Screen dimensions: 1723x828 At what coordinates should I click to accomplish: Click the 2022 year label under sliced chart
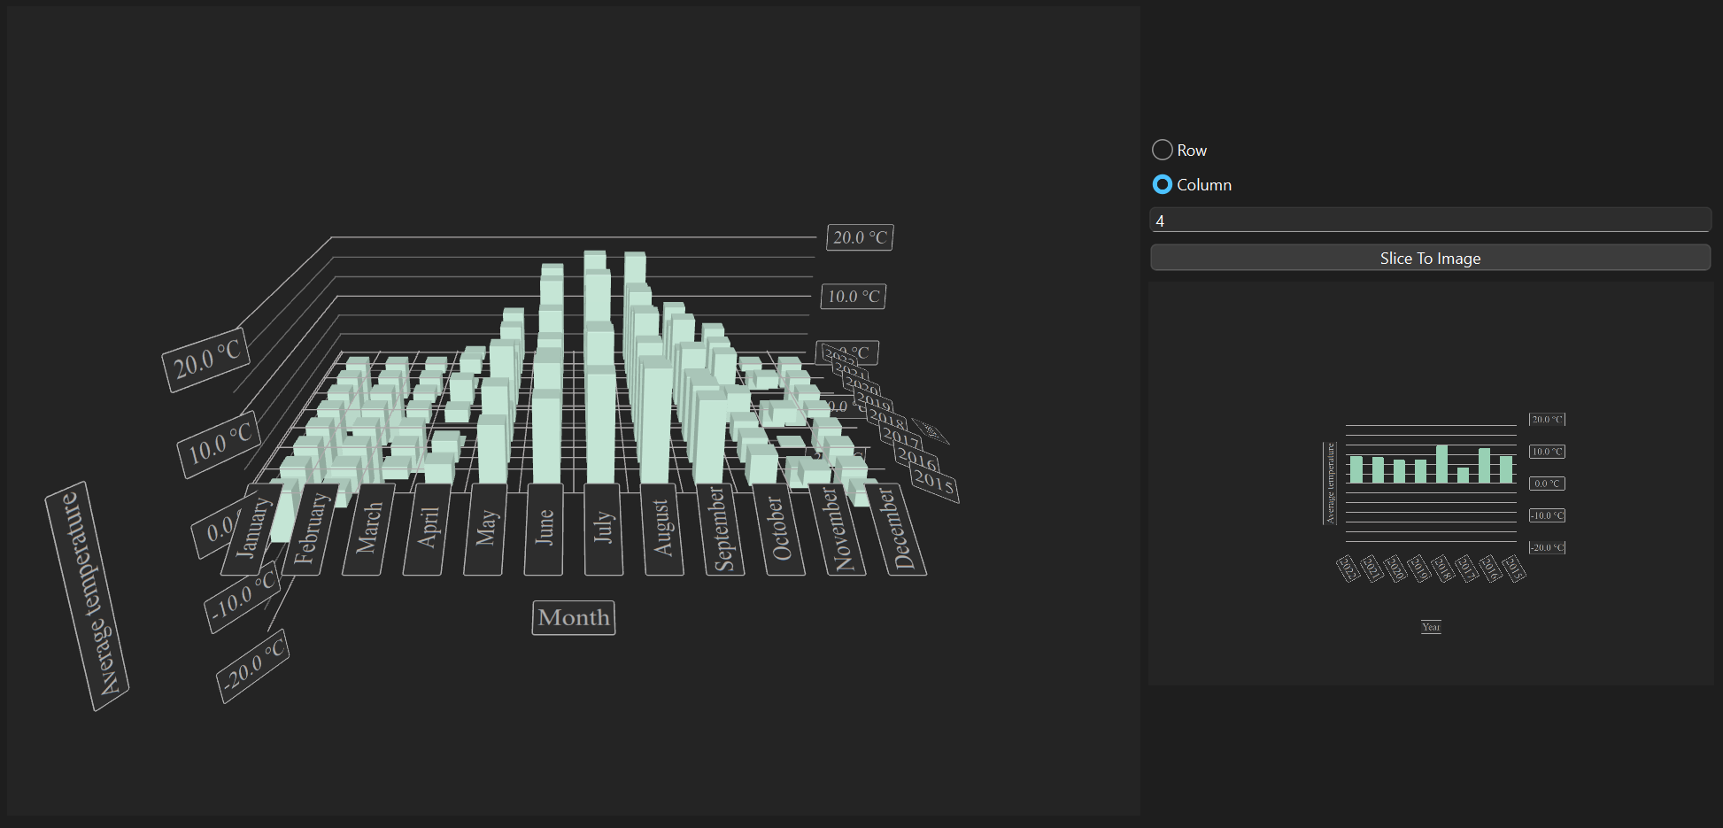tap(1348, 569)
